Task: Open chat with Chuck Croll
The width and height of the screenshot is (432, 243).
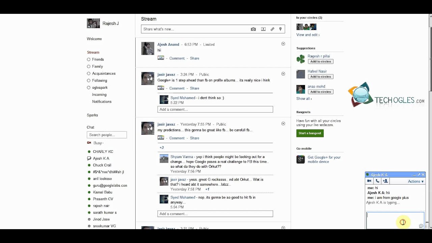Action: point(102,165)
